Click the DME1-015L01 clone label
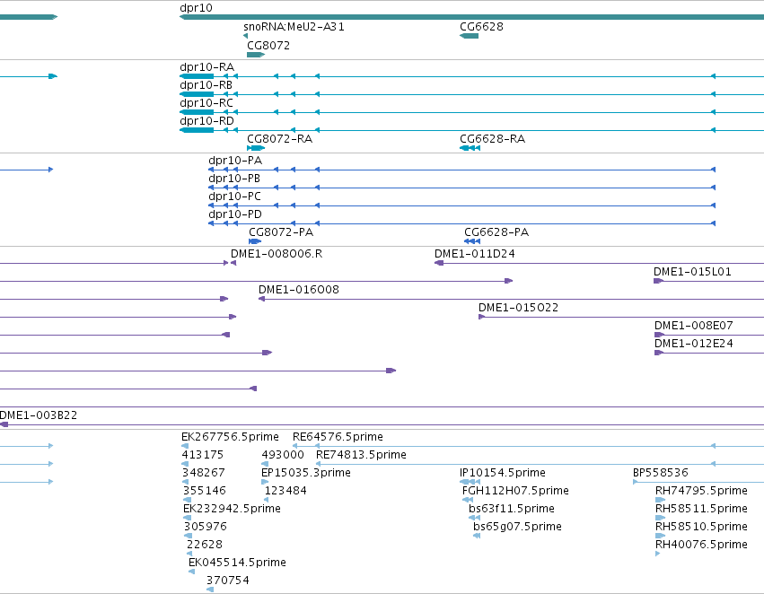 pyautogui.click(x=692, y=272)
